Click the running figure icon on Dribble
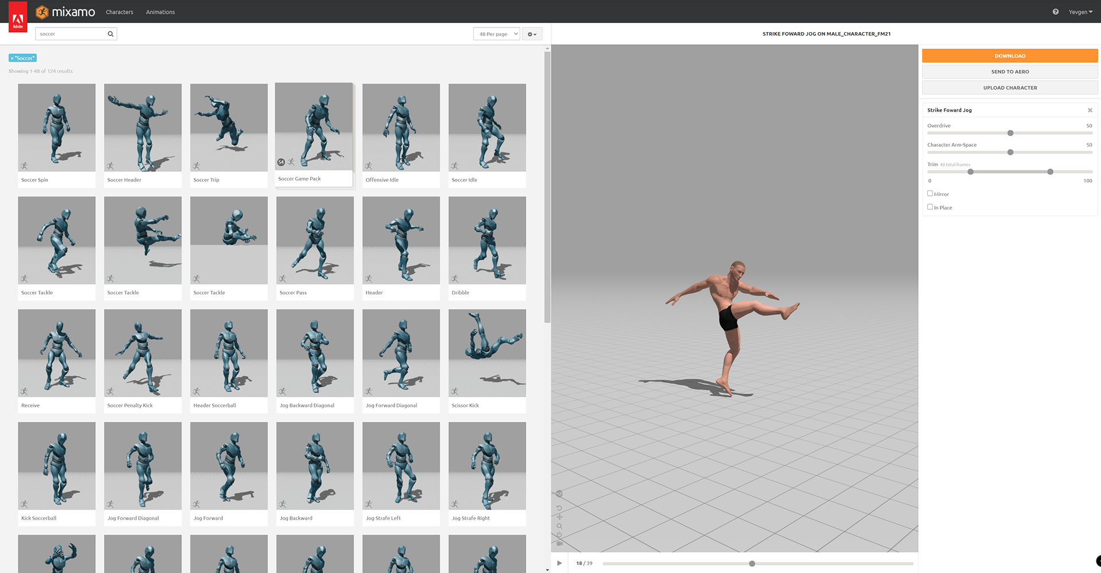The width and height of the screenshot is (1101, 573). 455,278
